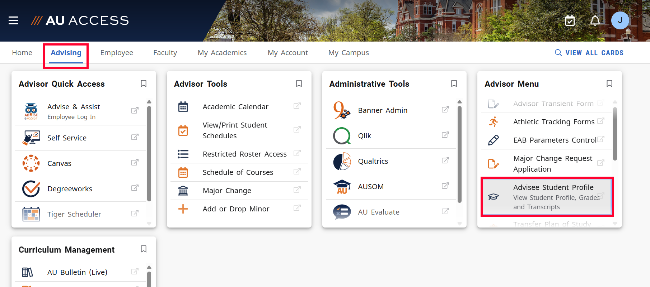Open Degreeworks
Screen dimensions: 650x287
(x=80, y=189)
